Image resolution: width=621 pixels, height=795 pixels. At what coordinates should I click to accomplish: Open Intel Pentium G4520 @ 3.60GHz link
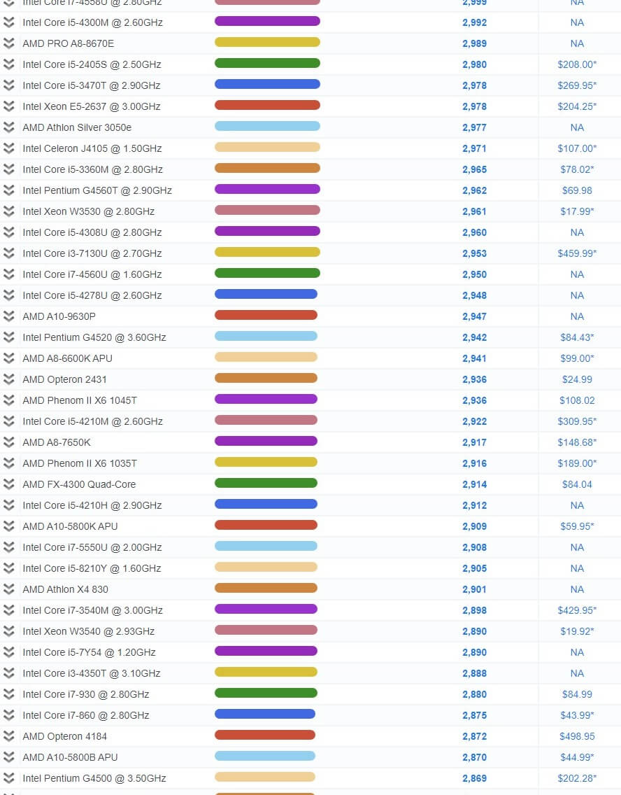[94, 337]
